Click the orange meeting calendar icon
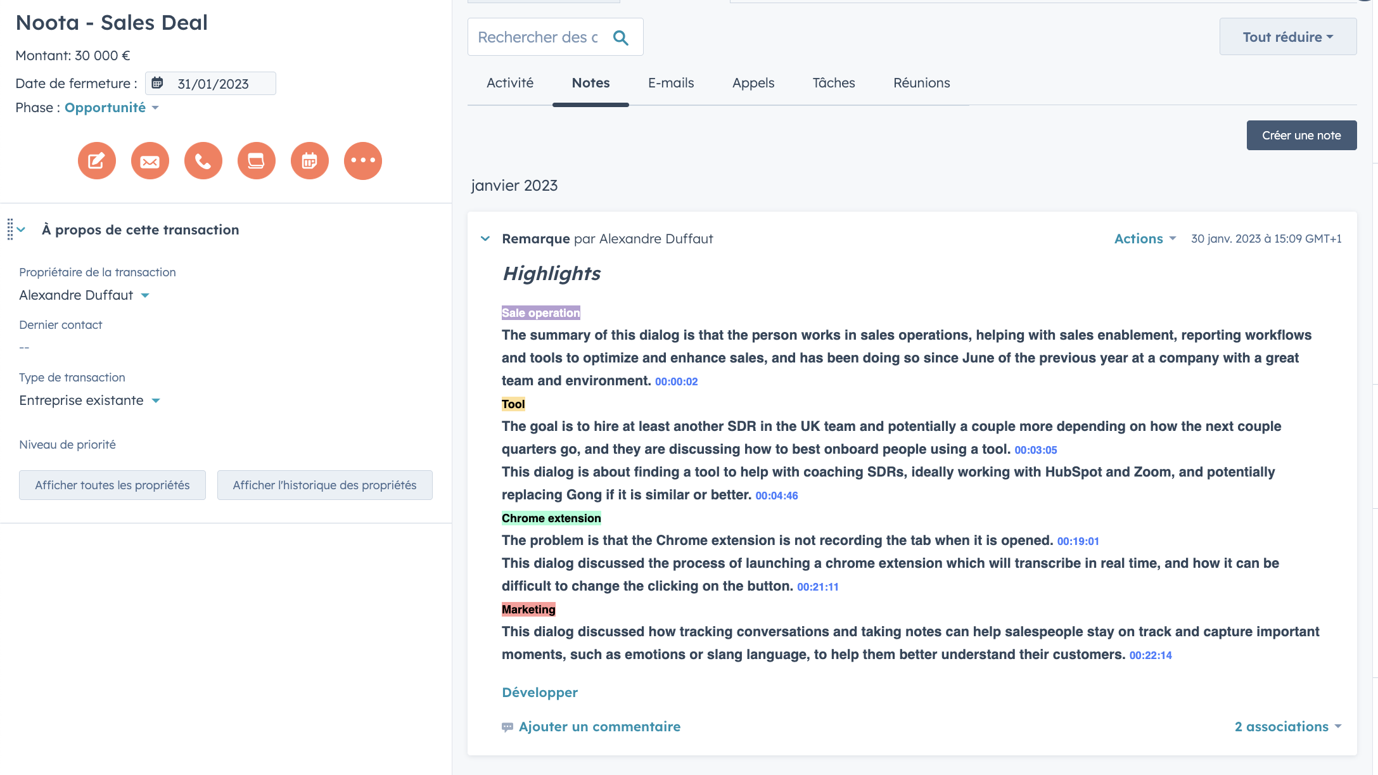 [309, 161]
